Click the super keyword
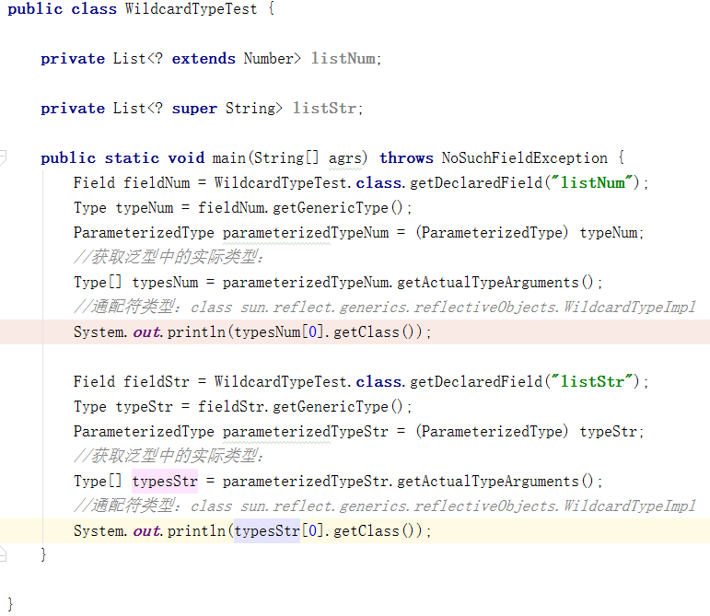Screen dimensions: 710x616 [194, 109]
